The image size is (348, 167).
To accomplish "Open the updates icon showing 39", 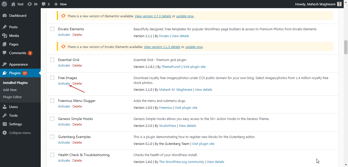I will pos(30,4).
